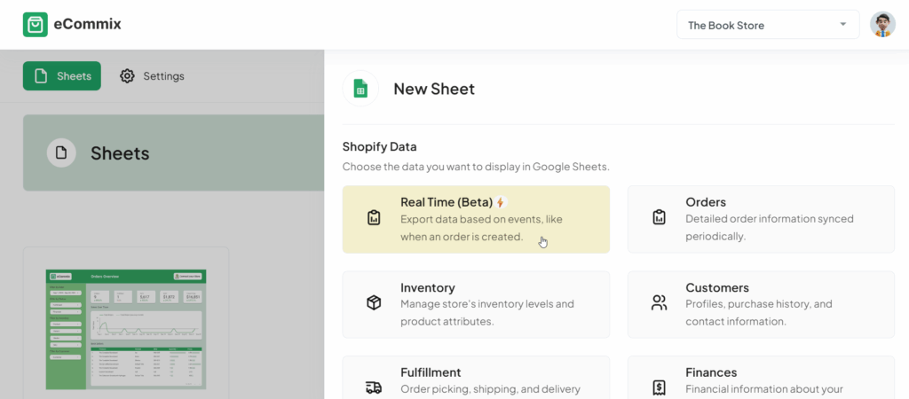Open the Orders Overview sheet thumbnail
The height and width of the screenshot is (399, 909).
(126, 329)
